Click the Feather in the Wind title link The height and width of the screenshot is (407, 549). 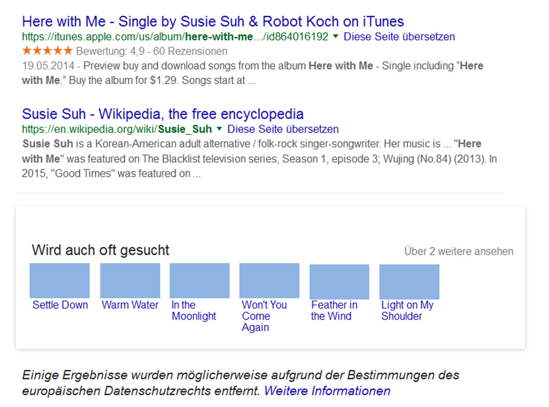point(334,310)
